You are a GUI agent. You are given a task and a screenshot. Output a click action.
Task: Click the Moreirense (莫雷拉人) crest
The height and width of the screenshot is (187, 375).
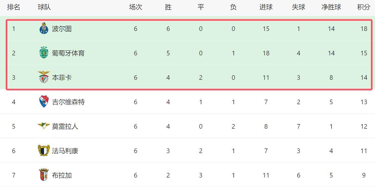tap(44, 126)
